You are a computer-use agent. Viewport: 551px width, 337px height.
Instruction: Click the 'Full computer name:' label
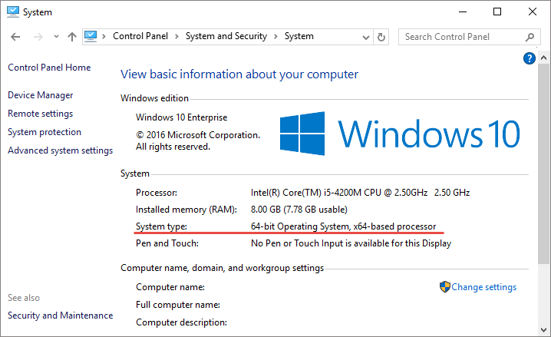click(178, 305)
